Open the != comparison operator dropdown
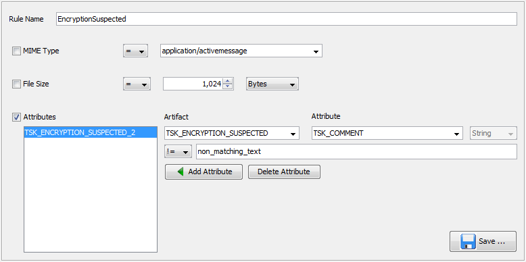 pos(178,152)
